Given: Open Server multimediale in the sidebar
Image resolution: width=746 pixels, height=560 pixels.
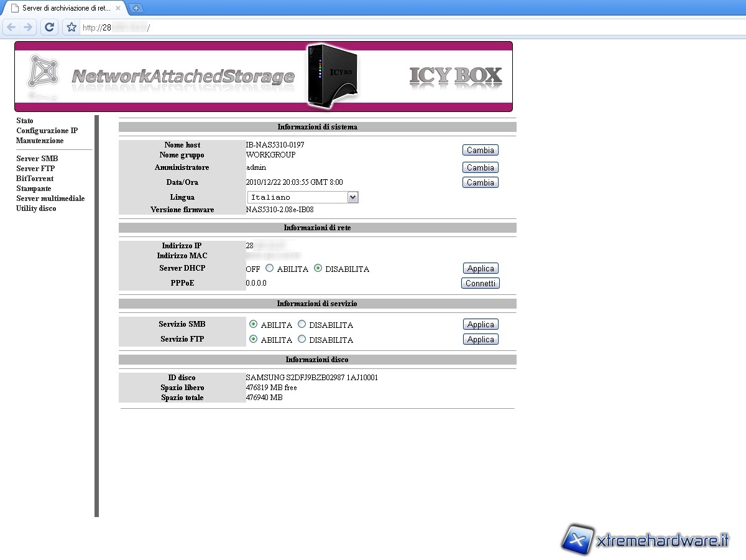Looking at the screenshot, I should [50, 198].
